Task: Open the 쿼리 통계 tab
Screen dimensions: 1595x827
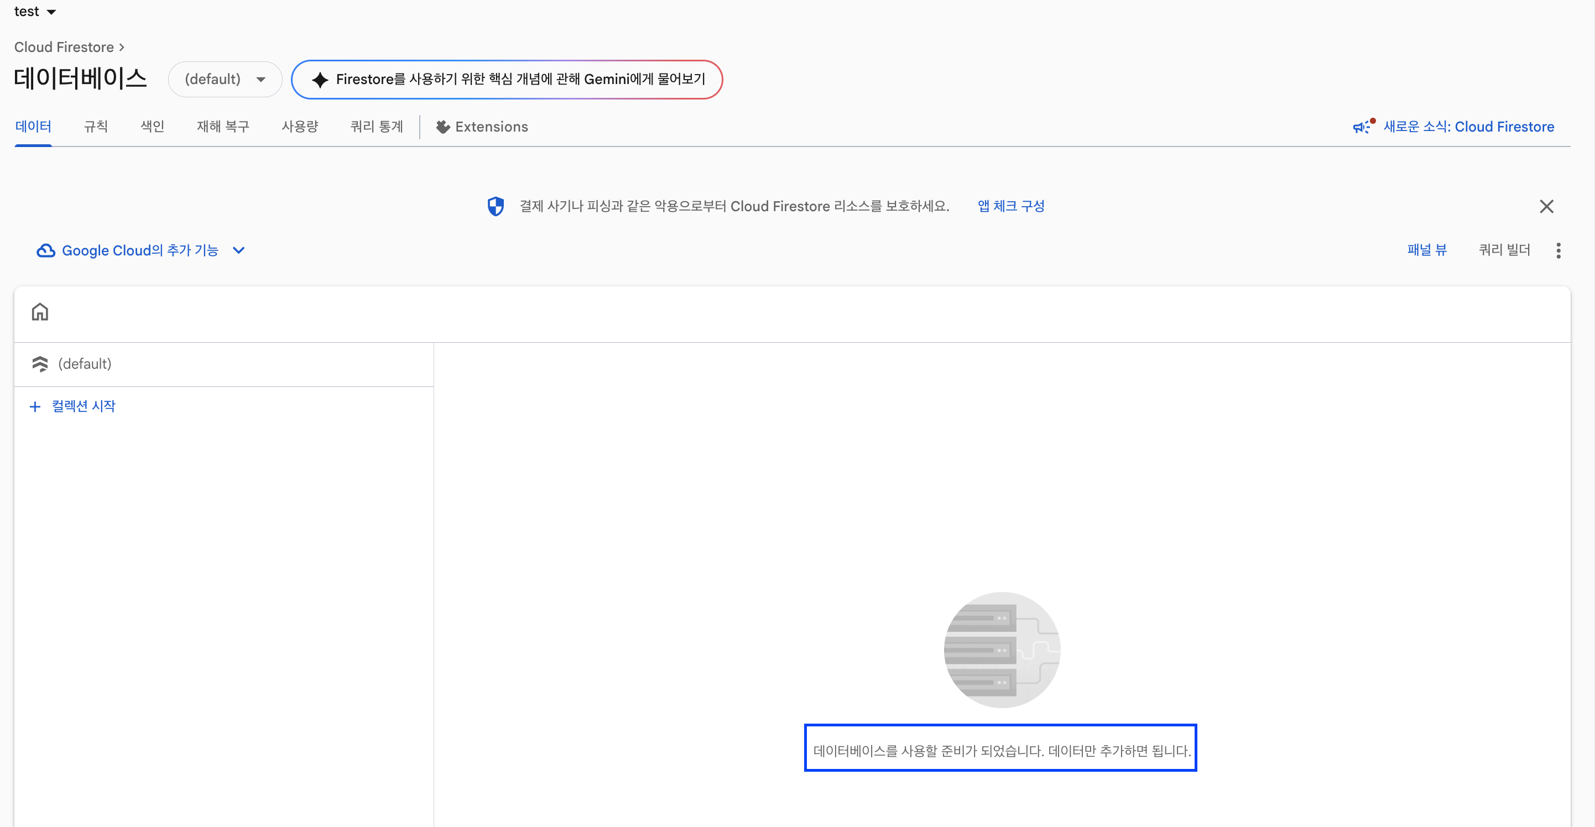Action: pyautogui.click(x=377, y=127)
